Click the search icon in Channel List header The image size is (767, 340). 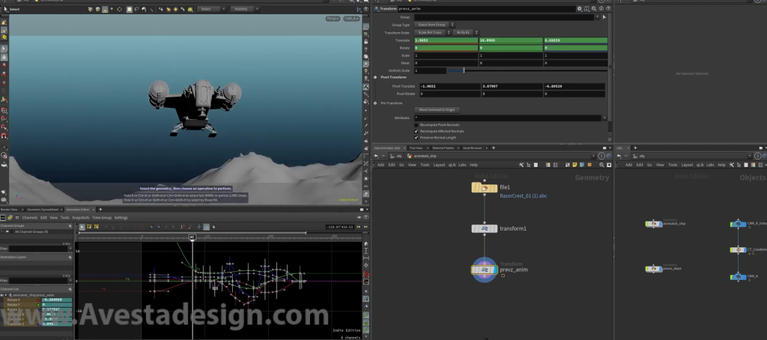click(x=70, y=289)
